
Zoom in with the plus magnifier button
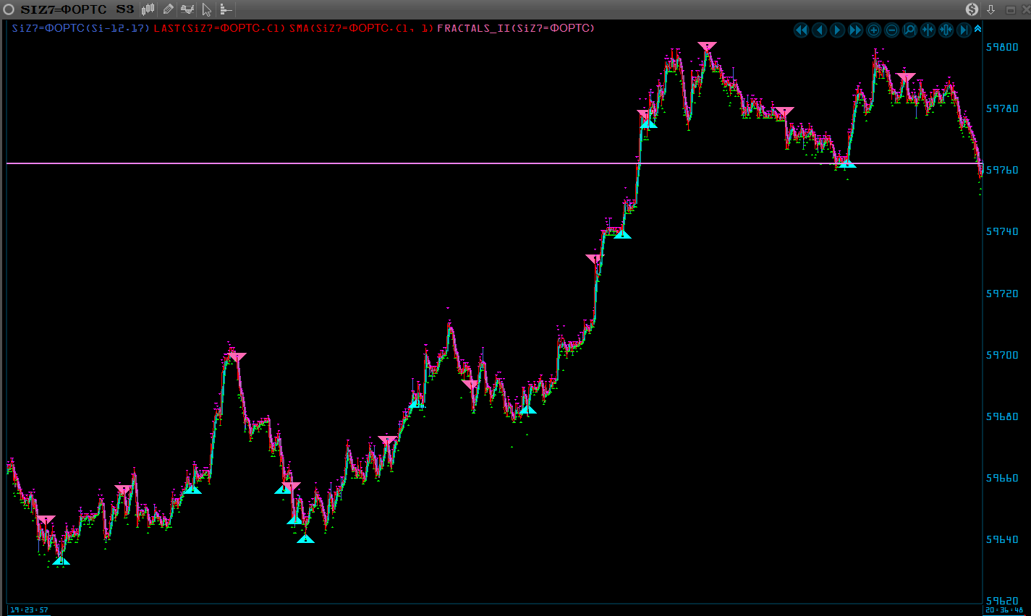tap(873, 30)
